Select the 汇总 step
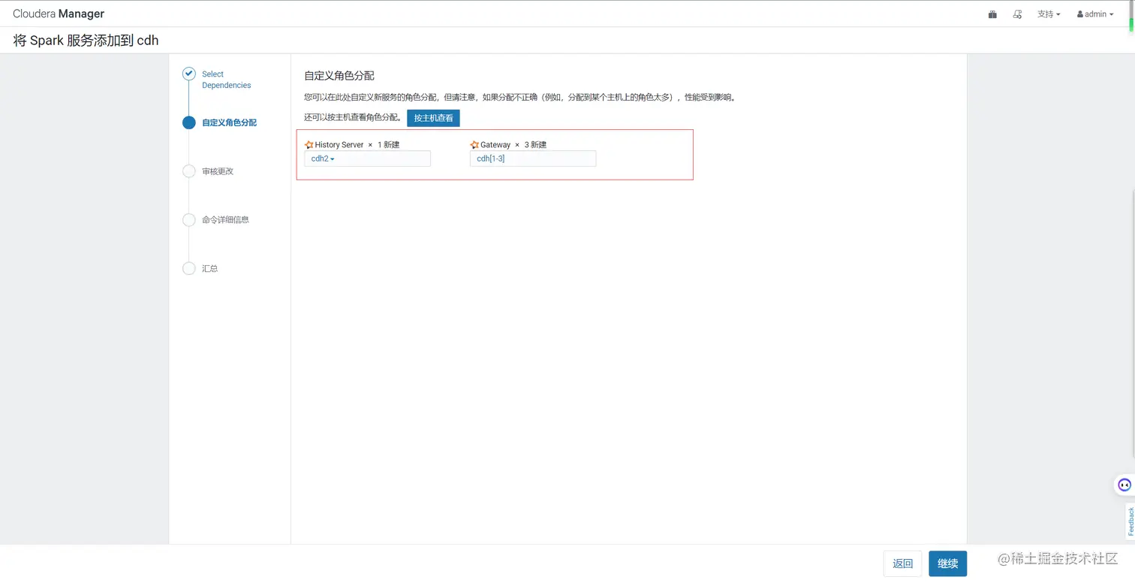Viewport: 1135px width, 583px height. pos(210,268)
